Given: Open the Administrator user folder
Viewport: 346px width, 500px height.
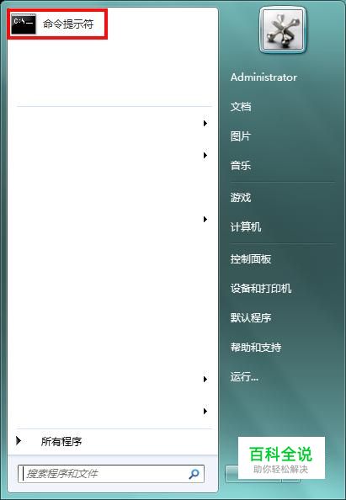Looking at the screenshot, I should 263,77.
